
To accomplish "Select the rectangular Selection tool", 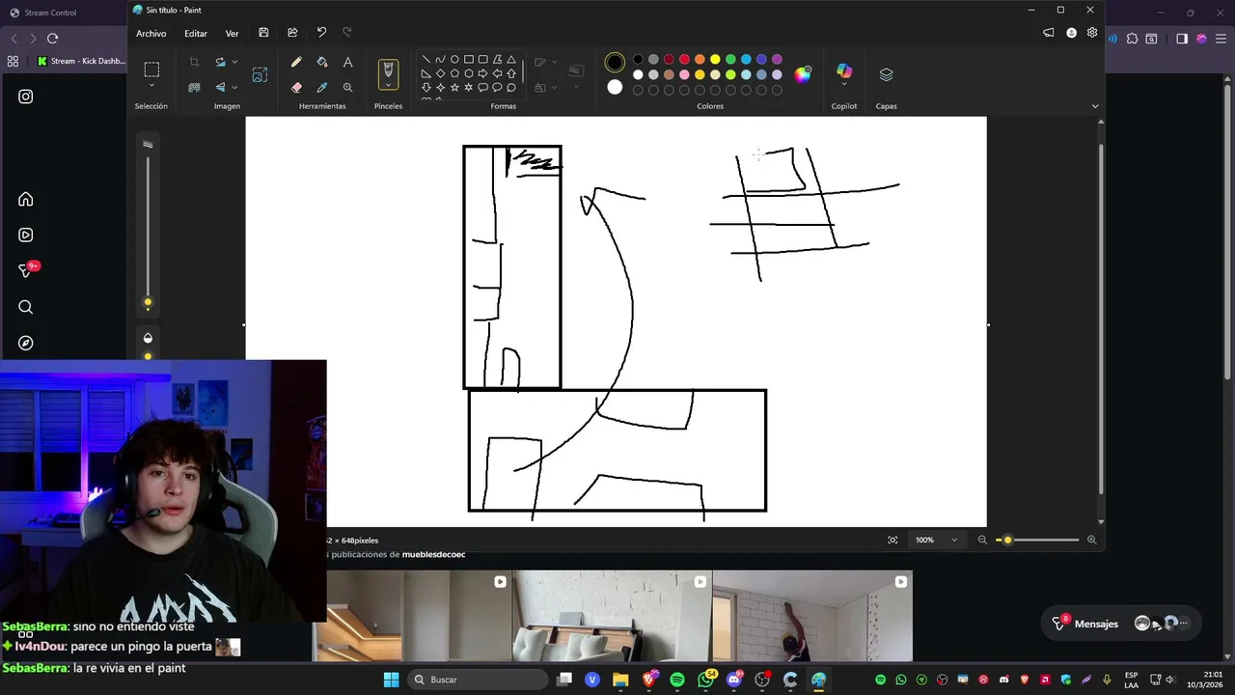I will [151, 69].
